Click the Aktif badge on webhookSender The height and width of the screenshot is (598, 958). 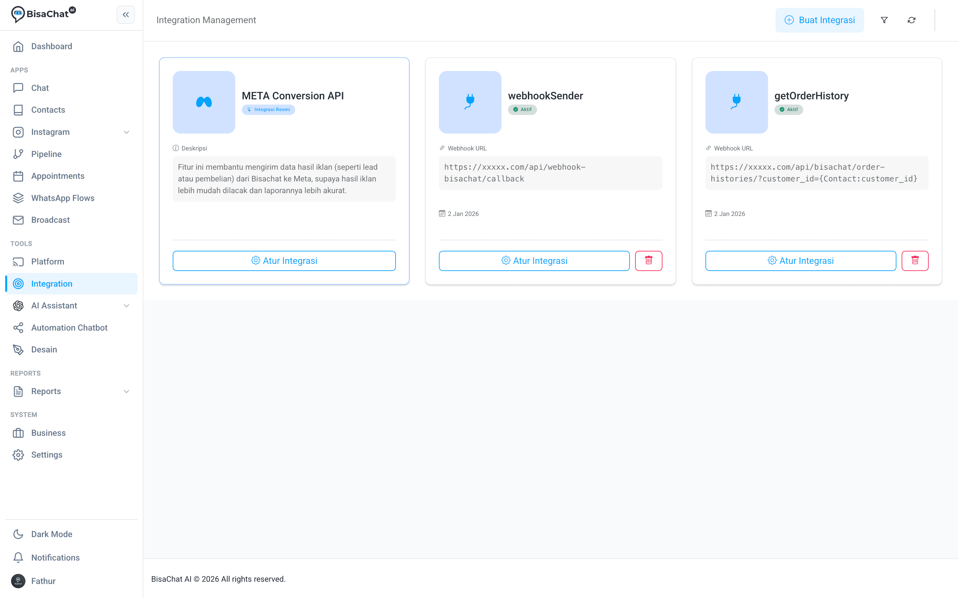click(522, 109)
